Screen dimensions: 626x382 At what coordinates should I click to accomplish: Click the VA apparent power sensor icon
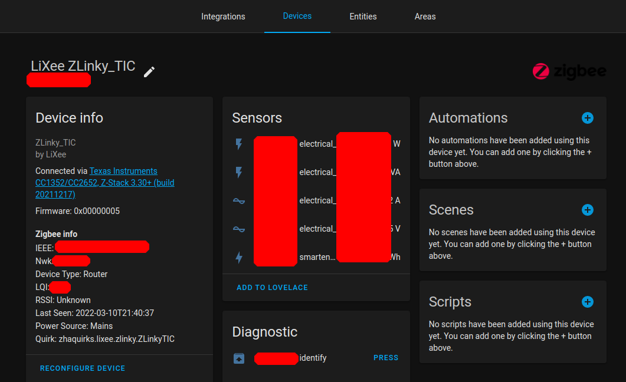[239, 172]
